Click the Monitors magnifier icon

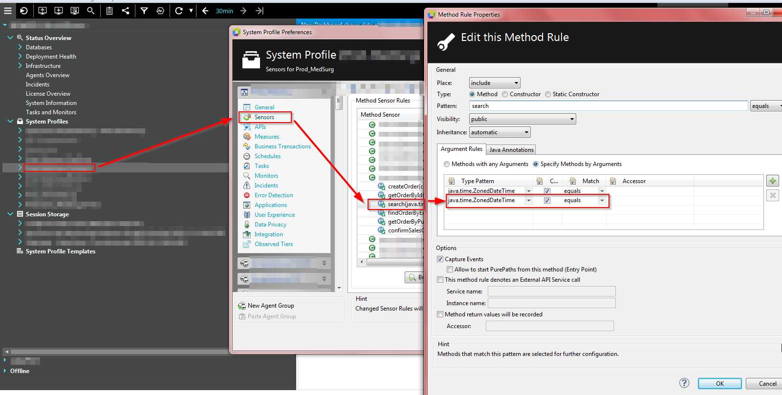pos(247,176)
